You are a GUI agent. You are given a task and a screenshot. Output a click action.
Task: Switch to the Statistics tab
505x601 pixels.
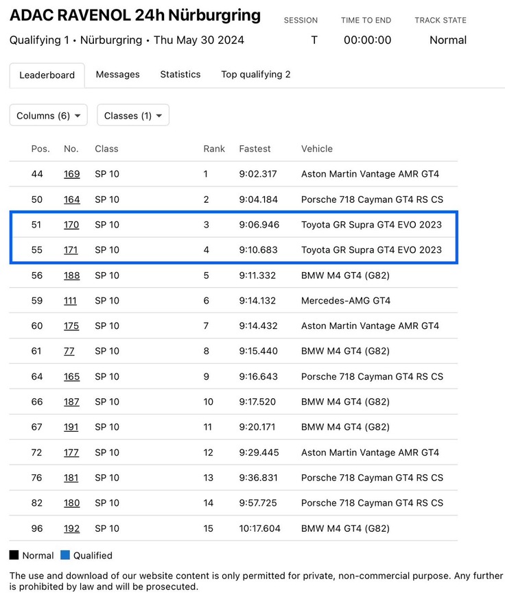pos(180,74)
